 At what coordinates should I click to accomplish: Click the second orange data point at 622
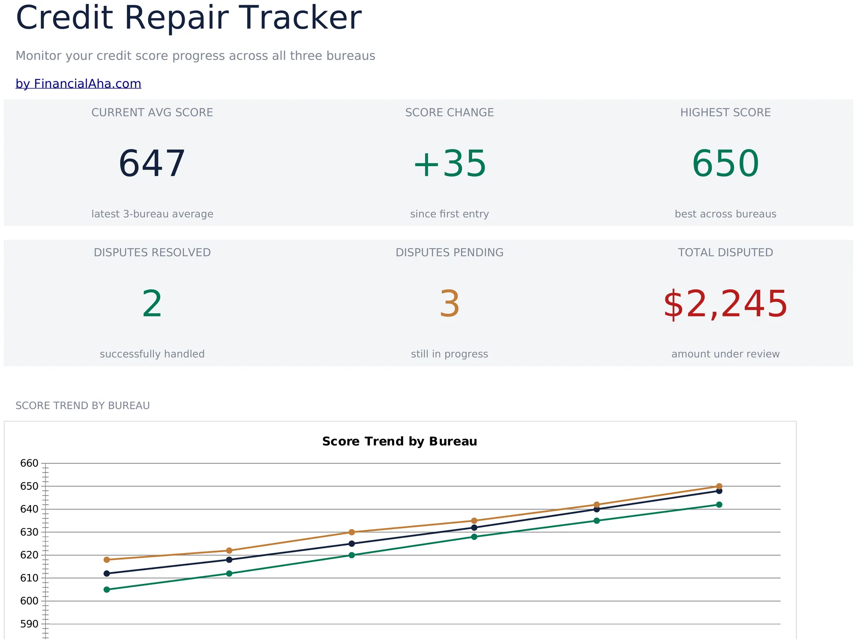[229, 551]
